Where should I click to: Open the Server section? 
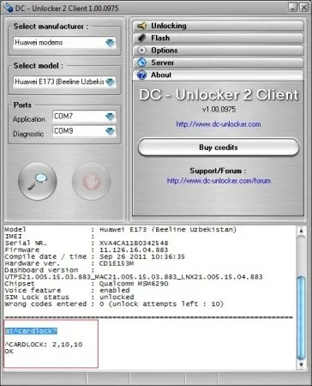pyautogui.click(x=218, y=63)
